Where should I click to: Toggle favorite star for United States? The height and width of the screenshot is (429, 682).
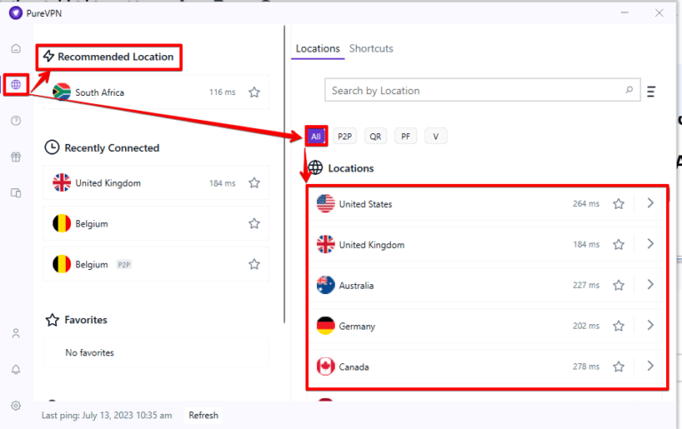click(618, 204)
